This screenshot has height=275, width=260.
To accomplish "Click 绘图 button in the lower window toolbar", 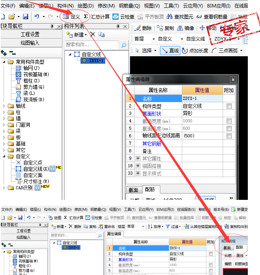I will [55, 218].
